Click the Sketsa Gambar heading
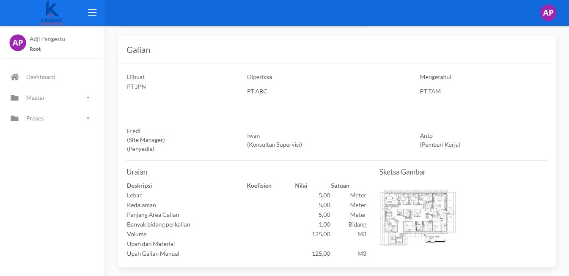This screenshot has height=276, width=569. pyautogui.click(x=402, y=172)
